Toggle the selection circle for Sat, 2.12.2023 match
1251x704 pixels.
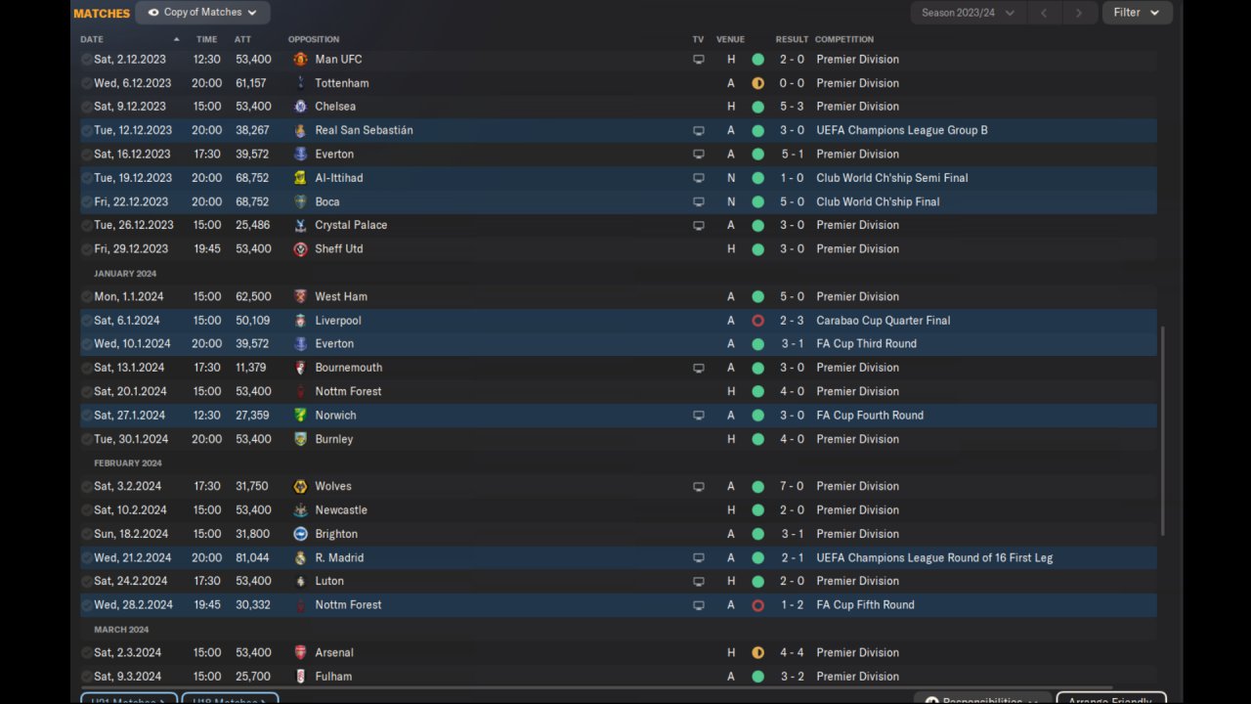(87, 60)
